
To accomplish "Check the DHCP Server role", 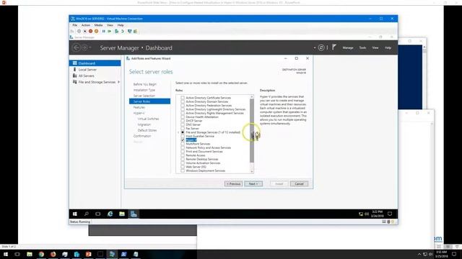I will (x=183, y=121).
